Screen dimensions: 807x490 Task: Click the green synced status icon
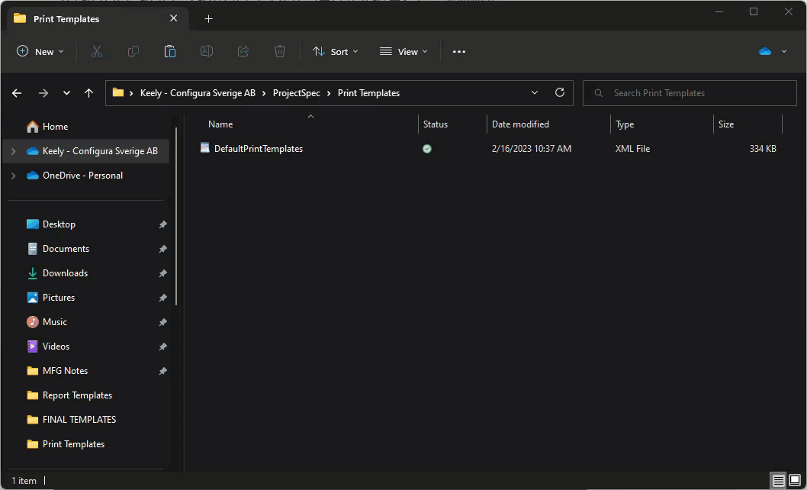point(426,149)
